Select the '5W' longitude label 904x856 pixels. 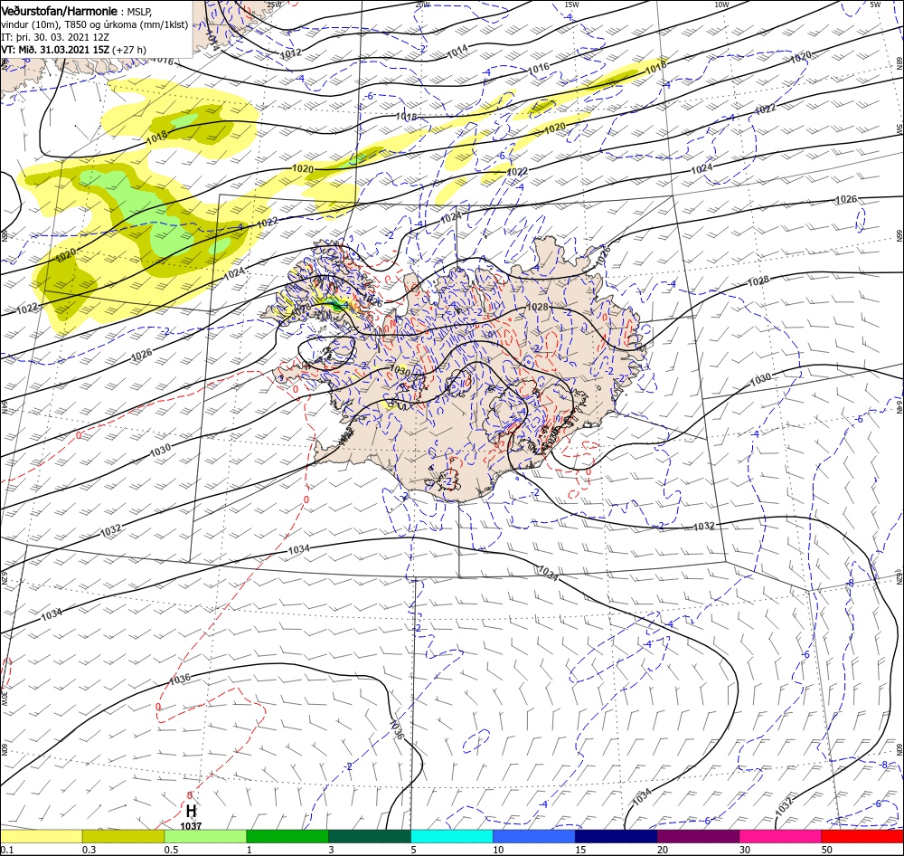click(x=875, y=5)
